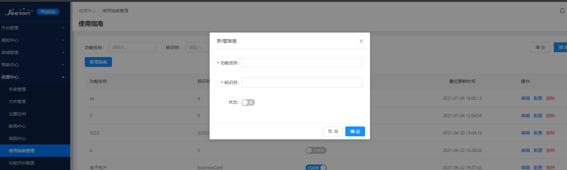The height and width of the screenshot is (170, 567).
Task: Click the 使用指南 page title
Action: (x=91, y=24)
